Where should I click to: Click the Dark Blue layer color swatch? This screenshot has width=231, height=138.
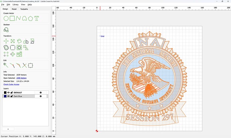click(5, 96)
